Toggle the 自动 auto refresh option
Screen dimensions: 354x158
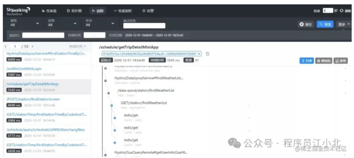point(317,11)
